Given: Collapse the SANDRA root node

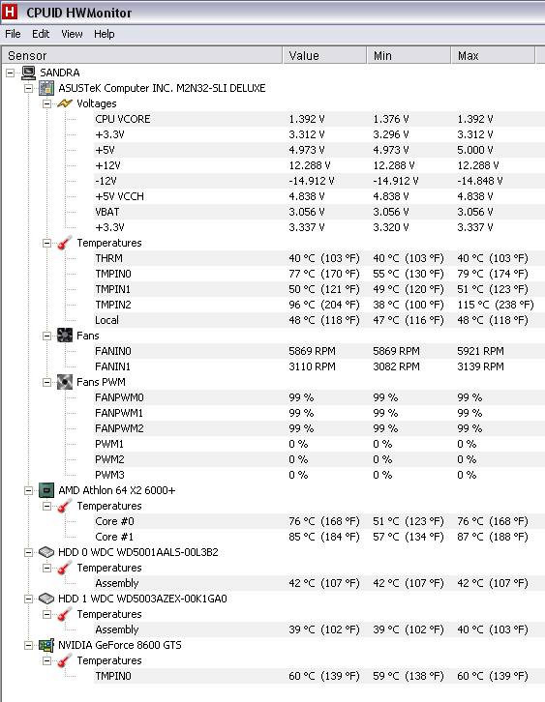Looking at the screenshot, I should [10, 73].
